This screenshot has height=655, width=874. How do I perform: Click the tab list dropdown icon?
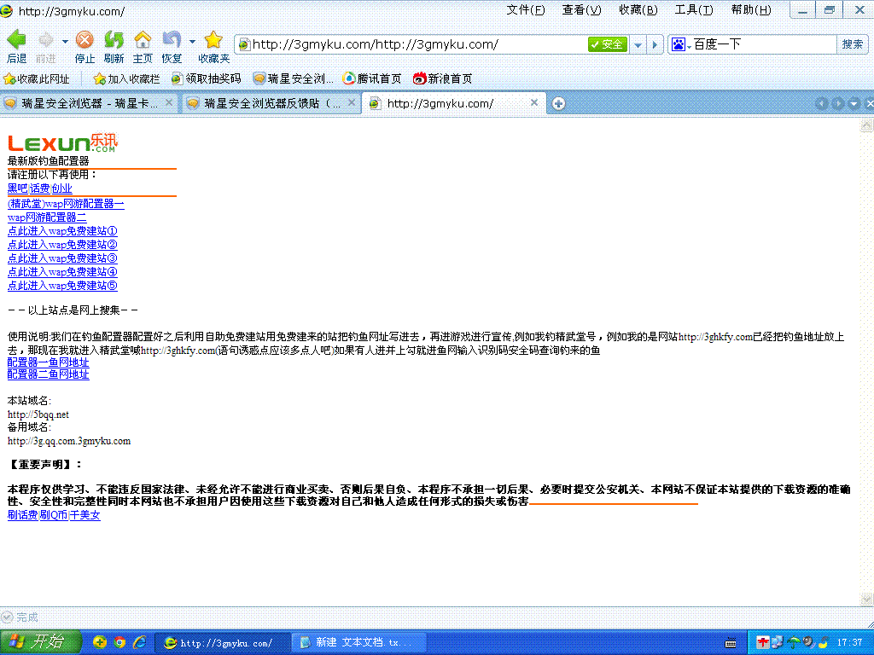coord(854,103)
